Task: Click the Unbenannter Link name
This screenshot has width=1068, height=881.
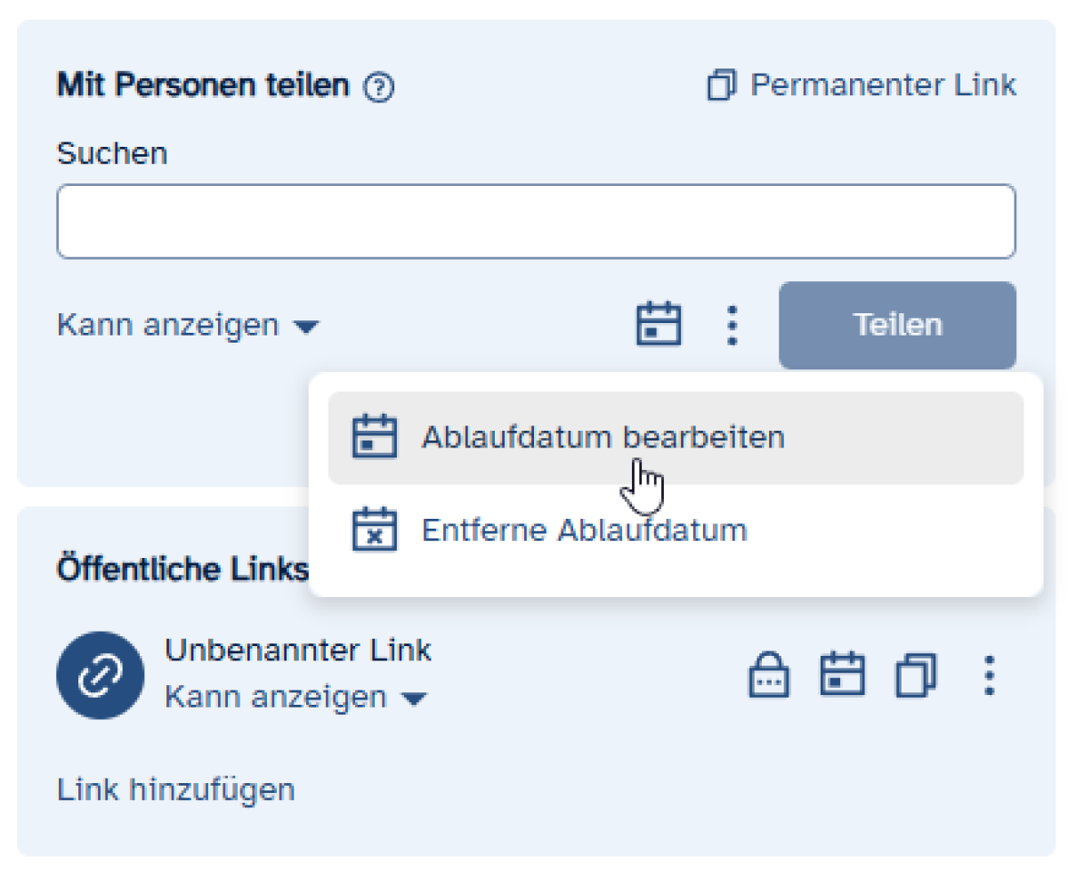Action: [298, 651]
